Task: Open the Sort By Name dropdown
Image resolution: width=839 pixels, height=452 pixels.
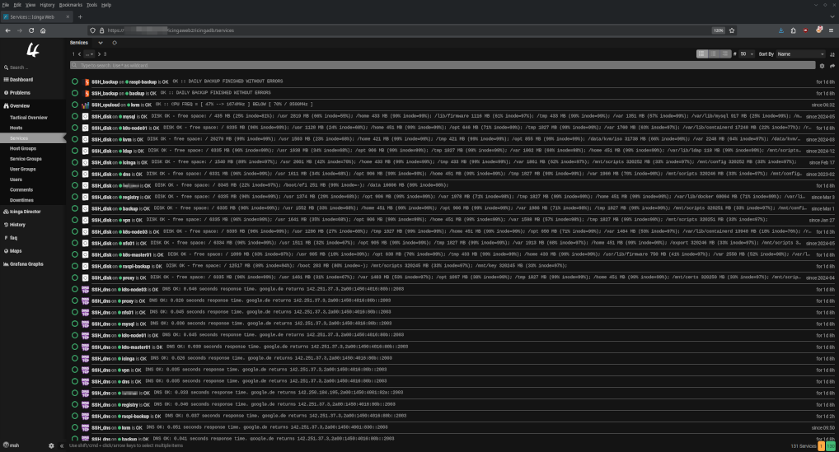Action: (x=799, y=54)
